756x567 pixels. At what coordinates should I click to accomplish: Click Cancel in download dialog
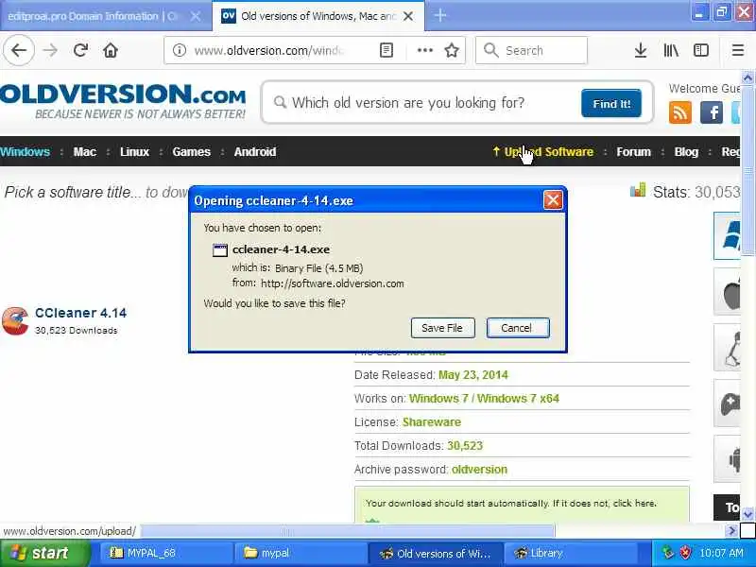517,328
